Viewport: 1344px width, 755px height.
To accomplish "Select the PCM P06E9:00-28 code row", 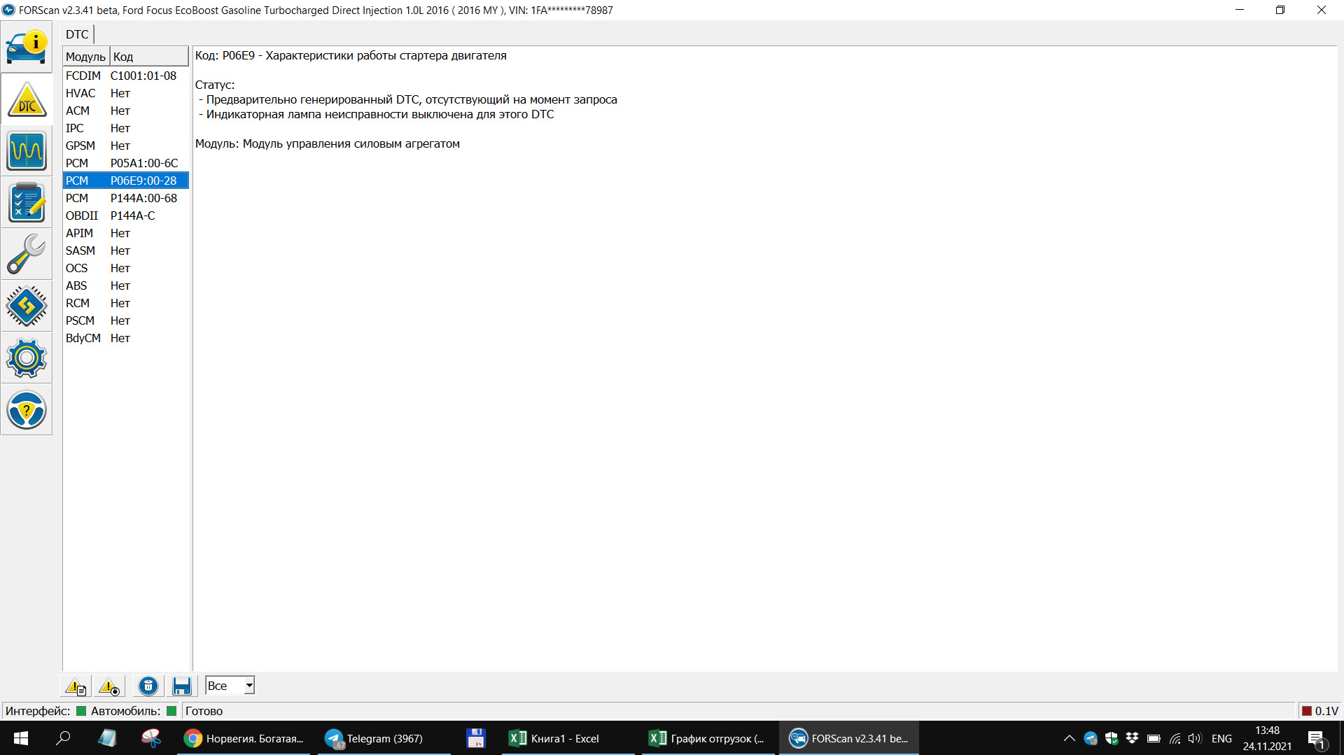I will click(x=126, y=181).
